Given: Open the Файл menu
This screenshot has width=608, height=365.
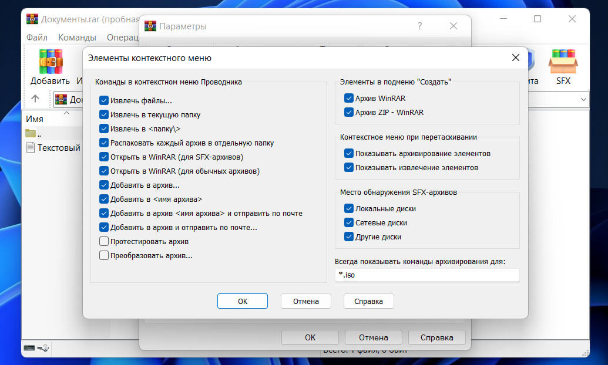Looking at the screenshot, I should click(x=37, y=38).
